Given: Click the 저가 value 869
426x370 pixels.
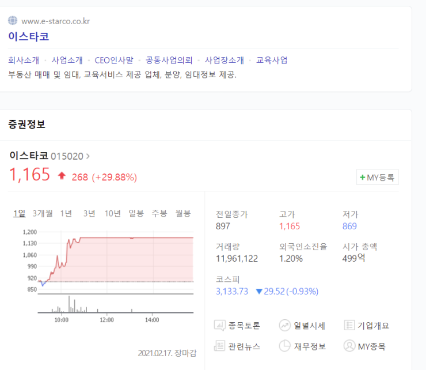Looking at the screenshot, I should 349,226.
